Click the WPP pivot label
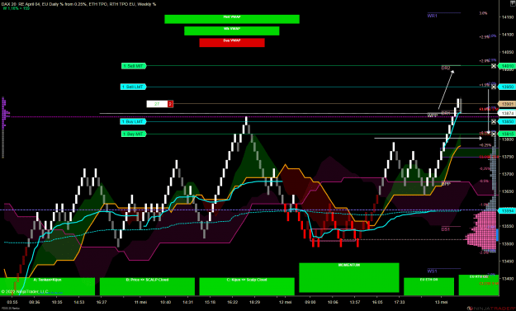Image resolution: width=516 pixels, height=311 pixels. pyautogui.click(x=433, y=115)
